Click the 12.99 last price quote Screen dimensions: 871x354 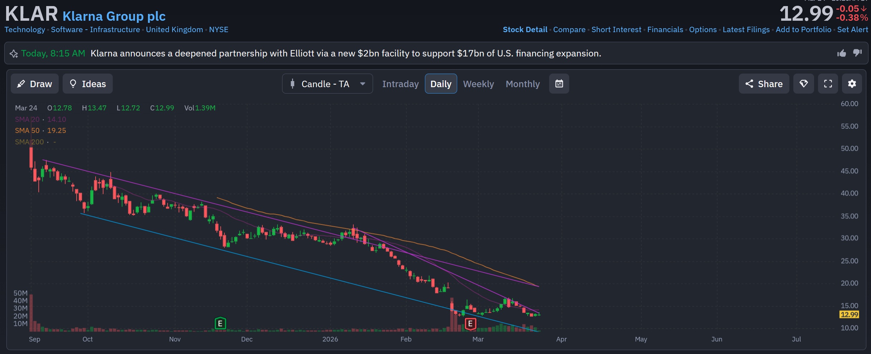pyautogui.click(x=807, y=14)
